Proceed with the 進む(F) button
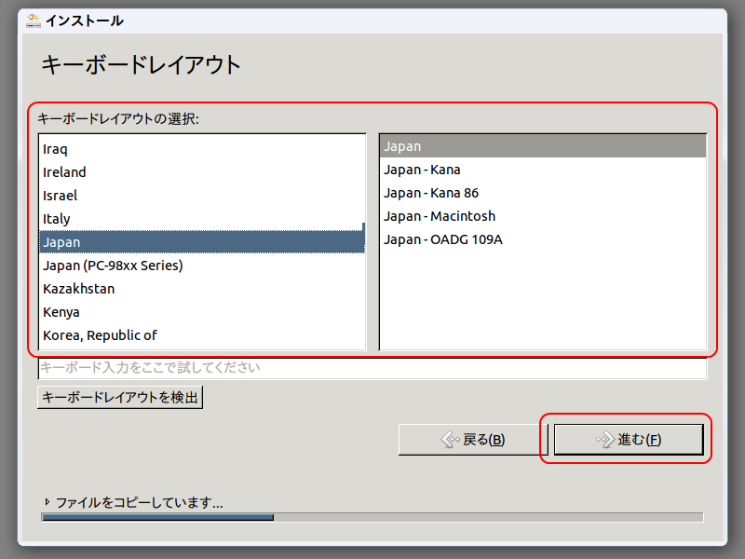The height and width of the screenshot is (559, 745). pyautogui.click(x=629, y=440)
